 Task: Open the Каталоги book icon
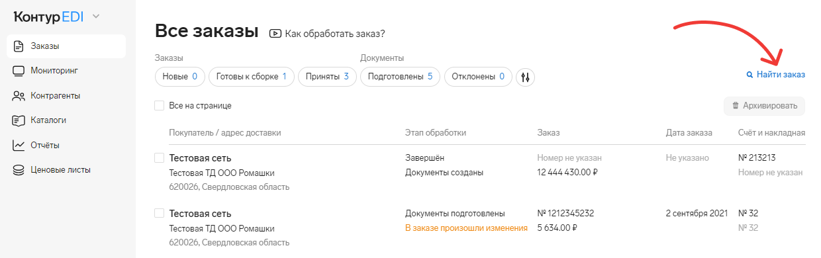pyautogui.click(x=19, y=120)
